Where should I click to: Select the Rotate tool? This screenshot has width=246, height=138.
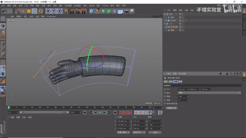(x=34, y=11)
